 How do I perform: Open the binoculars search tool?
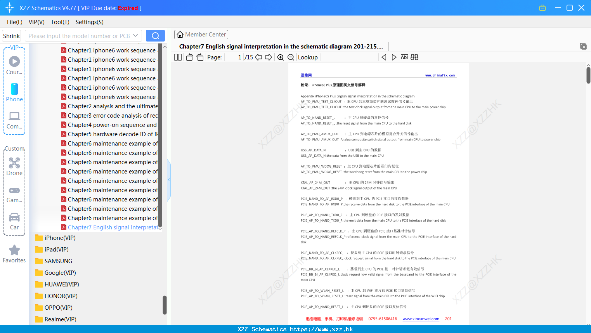(x=414, y=57)
